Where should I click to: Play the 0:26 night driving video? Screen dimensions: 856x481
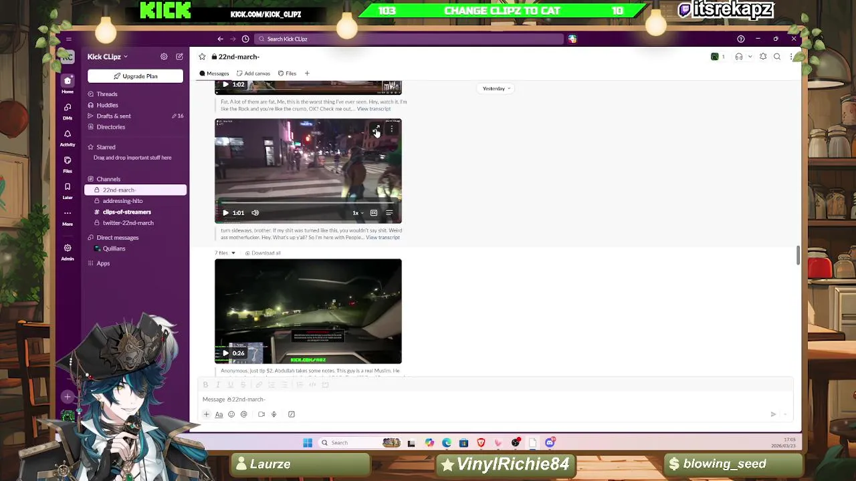click(x=225, y=353)
